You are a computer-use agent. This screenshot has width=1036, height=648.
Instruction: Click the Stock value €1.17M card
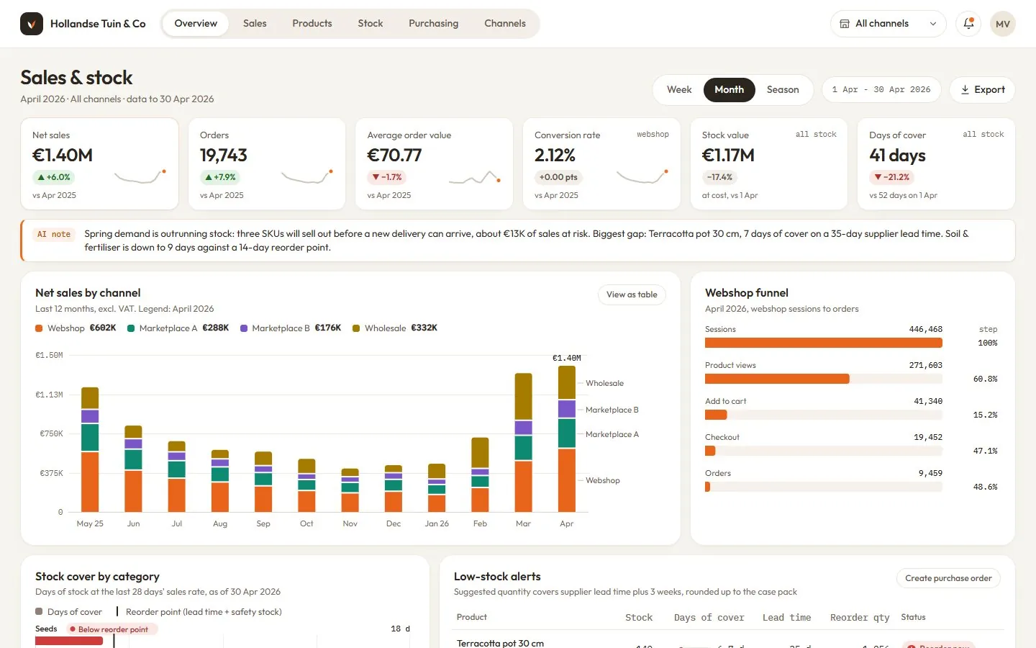coord(769,164)
